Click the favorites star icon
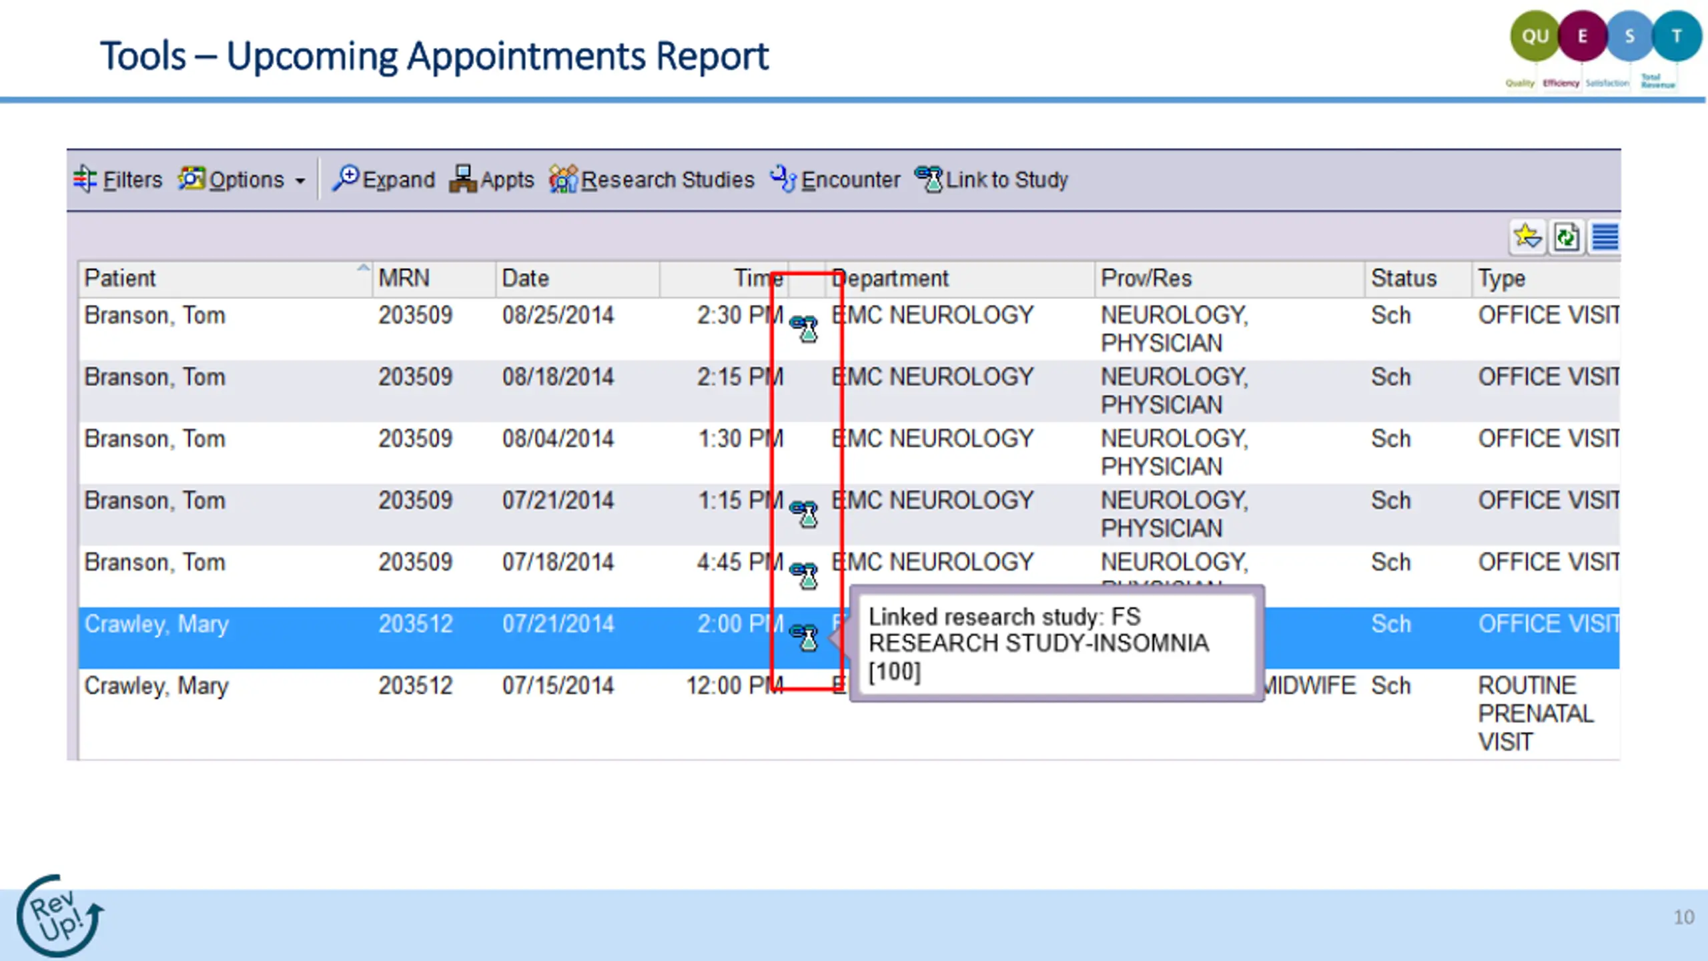The image size is (1708, 961). (1527, 237)
